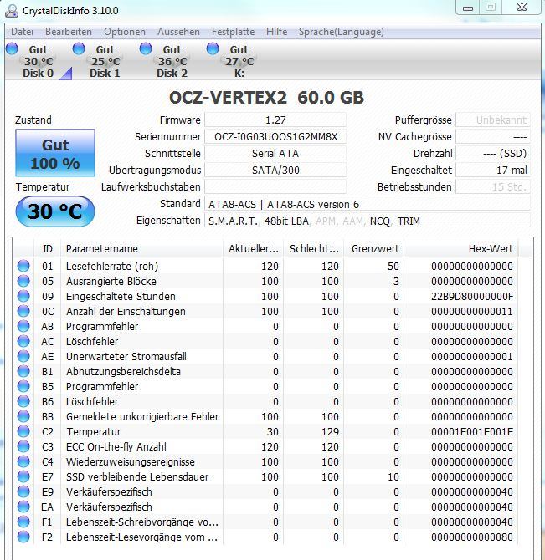Click status orb for Lebenszeit-Schreibvorgänge row
This screenshot has height=560, width=545.
[23, 522]
